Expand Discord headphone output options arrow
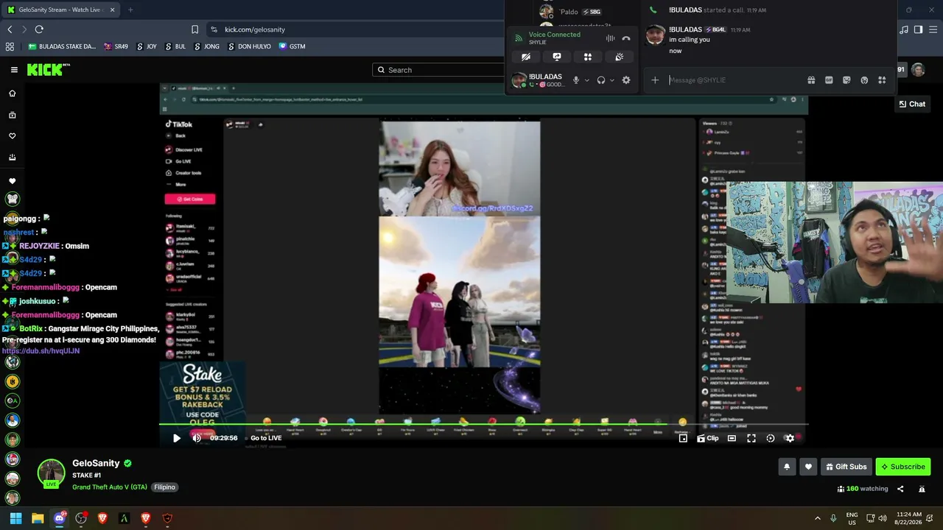943x530 pixels. click(612, 80)
